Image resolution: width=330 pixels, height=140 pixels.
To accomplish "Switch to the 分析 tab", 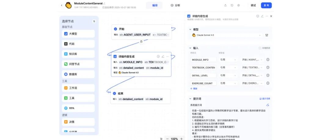I will click(175, 5).
